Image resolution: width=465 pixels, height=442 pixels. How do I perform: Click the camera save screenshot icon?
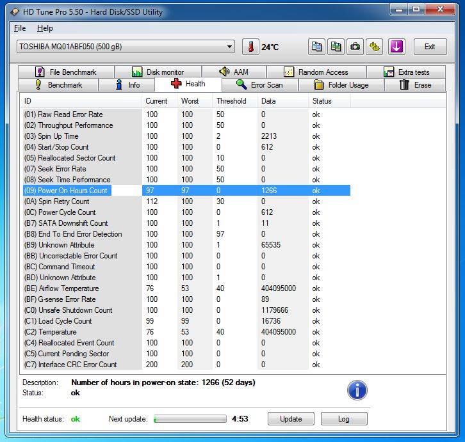355,47
